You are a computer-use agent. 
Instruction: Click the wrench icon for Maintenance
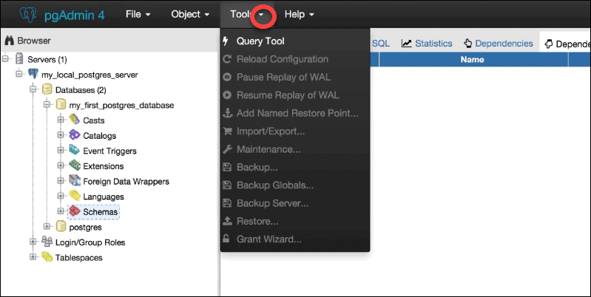[x=227, y=149]
